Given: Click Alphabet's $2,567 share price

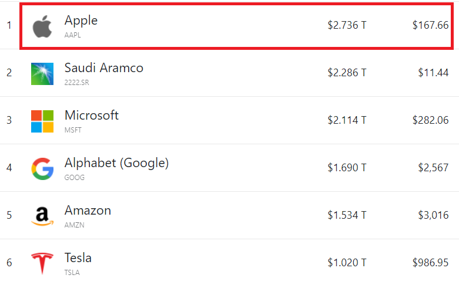Looking at the screenshot, I should point(434,168).
